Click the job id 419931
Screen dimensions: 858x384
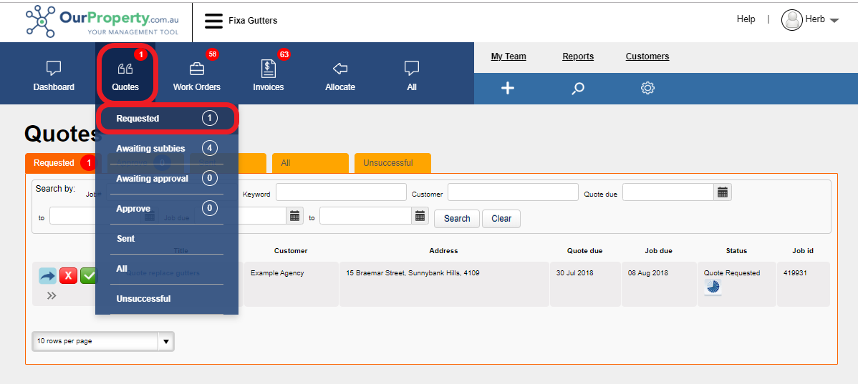pos(795,272)
